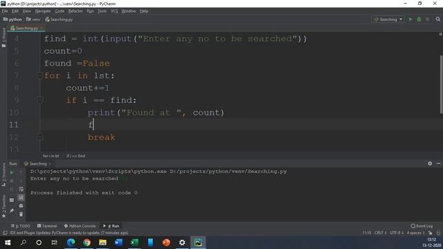The height and width of the screenshot is (249, 443).
Task: Run the Searching configuration with green play icon
Action: click(x=410, y=19)
